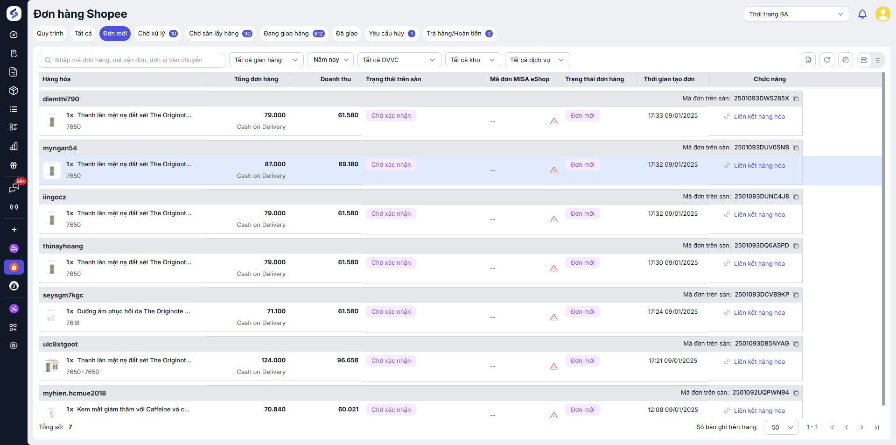Open the Năm nay time filter

click(330, 60)
